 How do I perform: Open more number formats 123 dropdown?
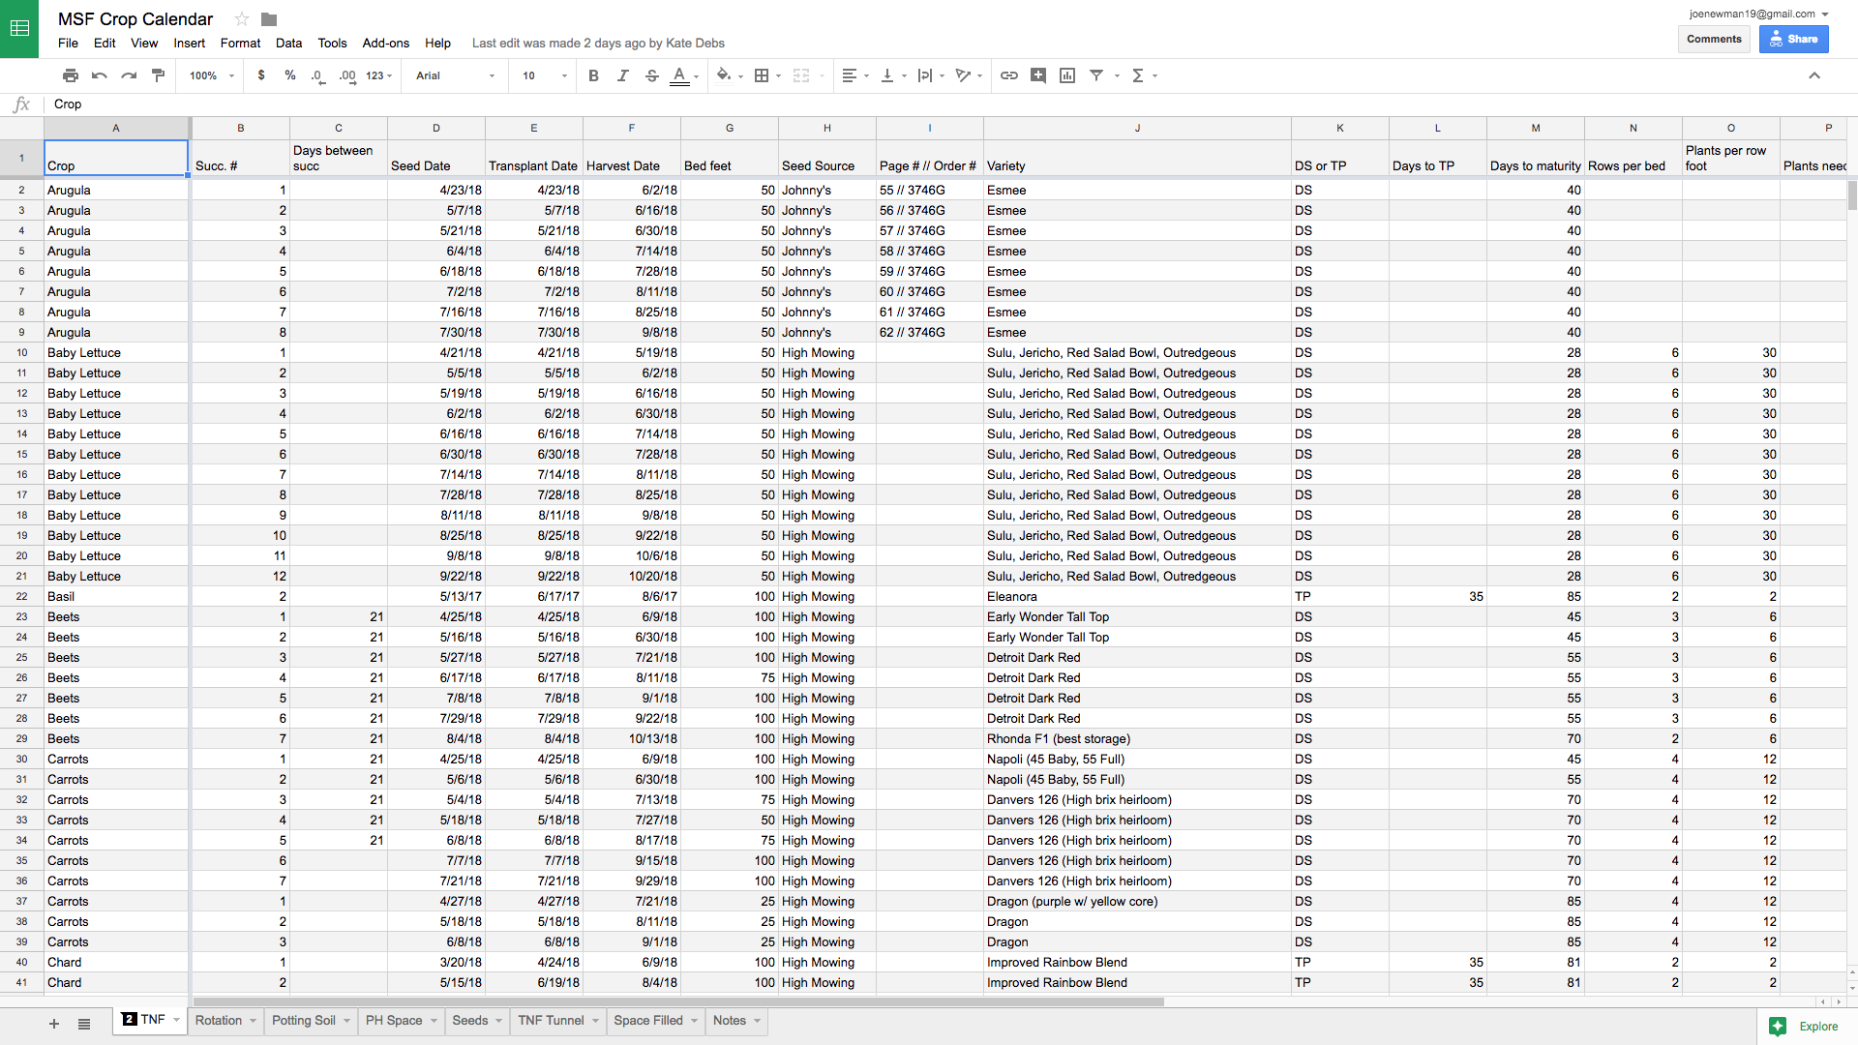[x=379, y=75]
